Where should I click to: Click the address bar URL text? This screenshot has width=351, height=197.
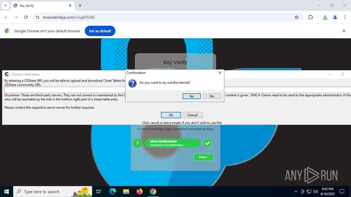click(69, 17)
